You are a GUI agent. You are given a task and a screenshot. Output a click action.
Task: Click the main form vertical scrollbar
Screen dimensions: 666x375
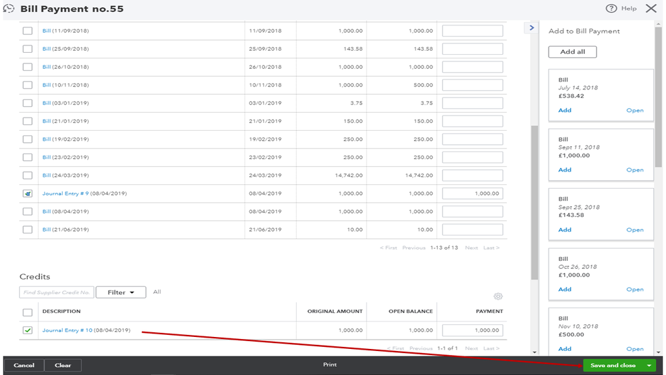534,202
